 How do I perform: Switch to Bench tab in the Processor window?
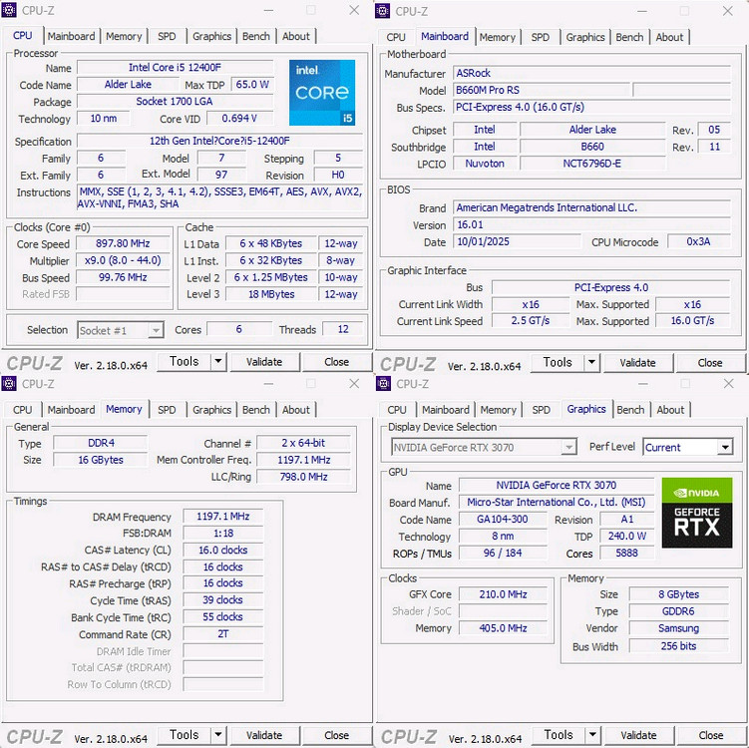pyautogui.click(x=256, y=37)
